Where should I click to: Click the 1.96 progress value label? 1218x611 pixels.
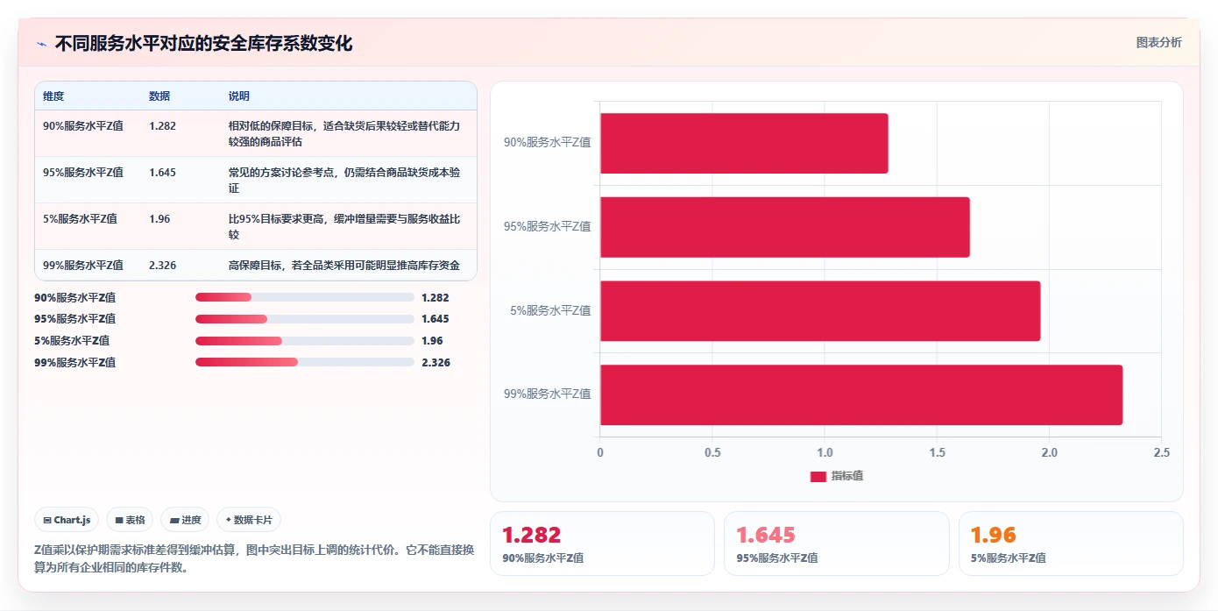pyautogui.click(x=432, y=341)
